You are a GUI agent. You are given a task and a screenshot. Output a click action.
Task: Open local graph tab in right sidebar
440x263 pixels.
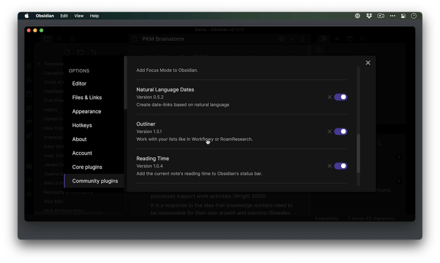[x=324, y=39]
